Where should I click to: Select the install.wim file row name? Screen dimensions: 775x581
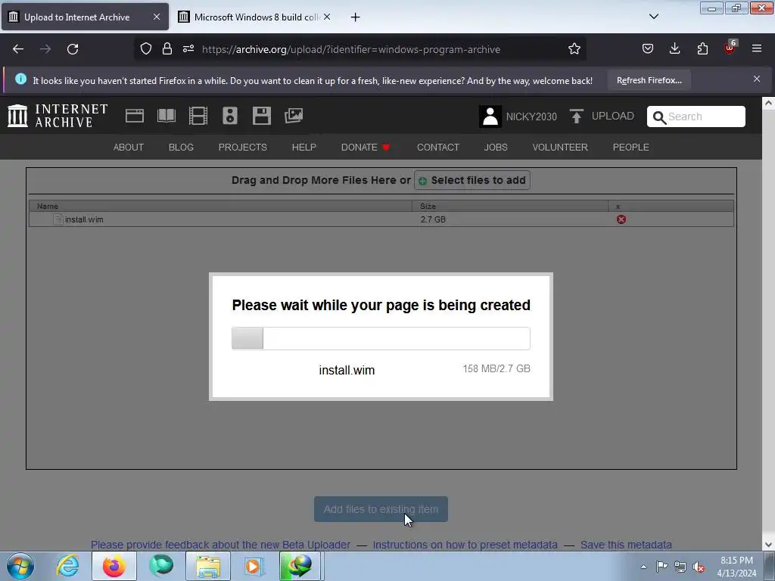click(84, 219)
